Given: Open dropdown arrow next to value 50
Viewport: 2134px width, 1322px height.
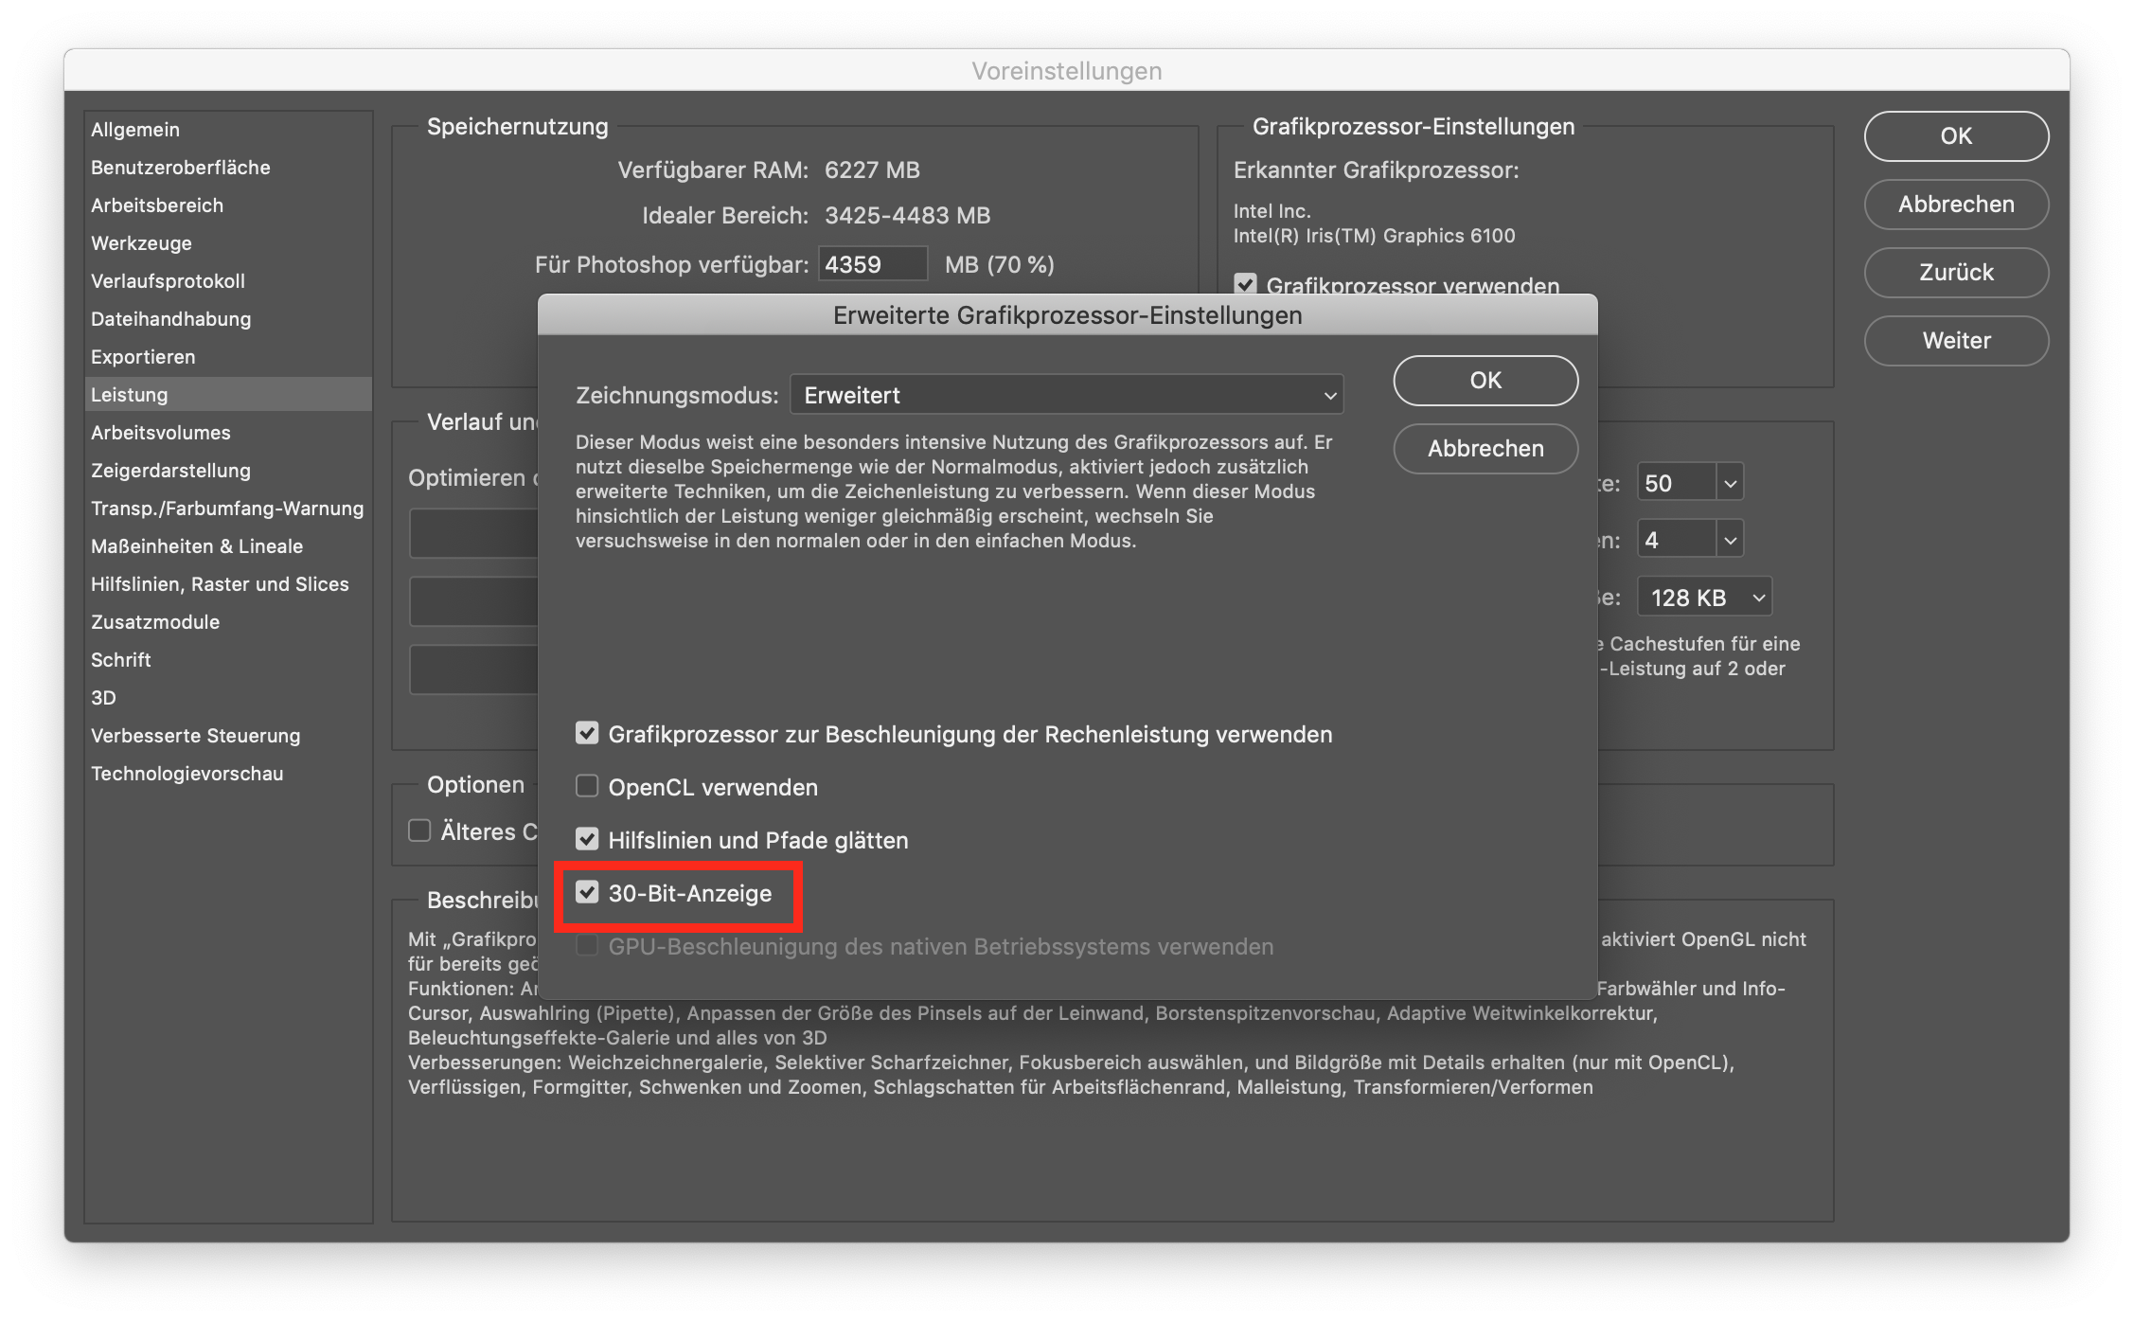Looking at the screenshot, I should coord(1730,484).
